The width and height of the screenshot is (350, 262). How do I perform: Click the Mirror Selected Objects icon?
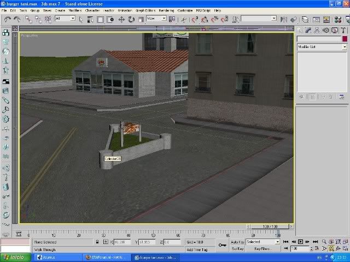284,20
